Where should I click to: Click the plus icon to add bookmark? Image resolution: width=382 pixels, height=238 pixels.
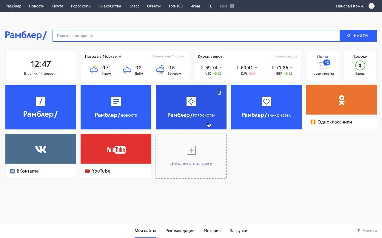tap(191, 150)
